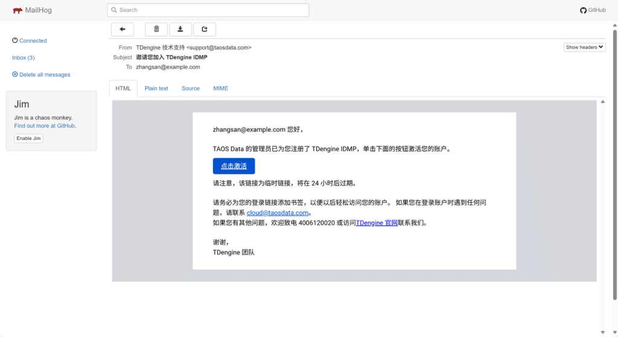This screenshot has height=337, width=618.
Task: Click the sender support@taosdata.com text
Action: click(218, 47)
